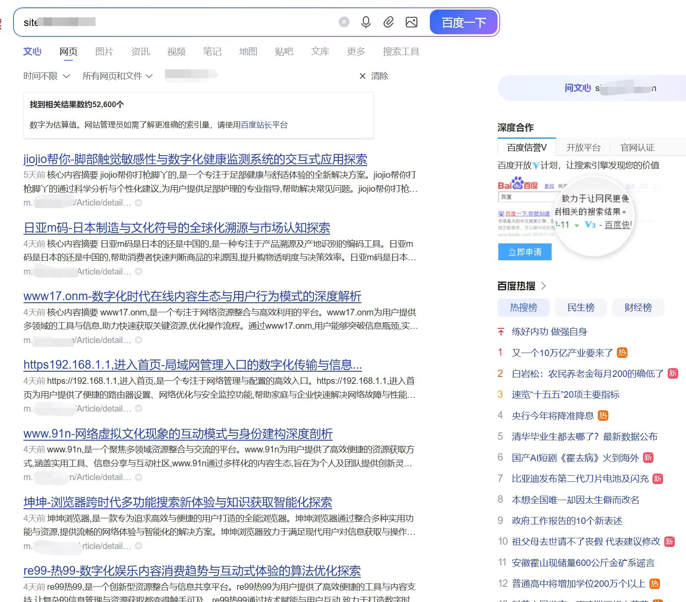Click the image search icon

coord(411,22)
